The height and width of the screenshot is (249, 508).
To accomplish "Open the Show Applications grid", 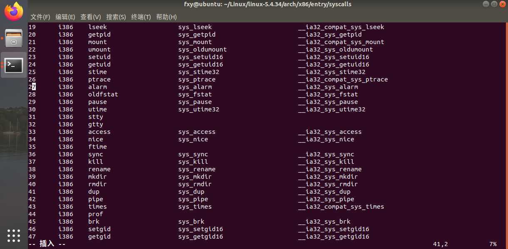I will click(14, 235).
